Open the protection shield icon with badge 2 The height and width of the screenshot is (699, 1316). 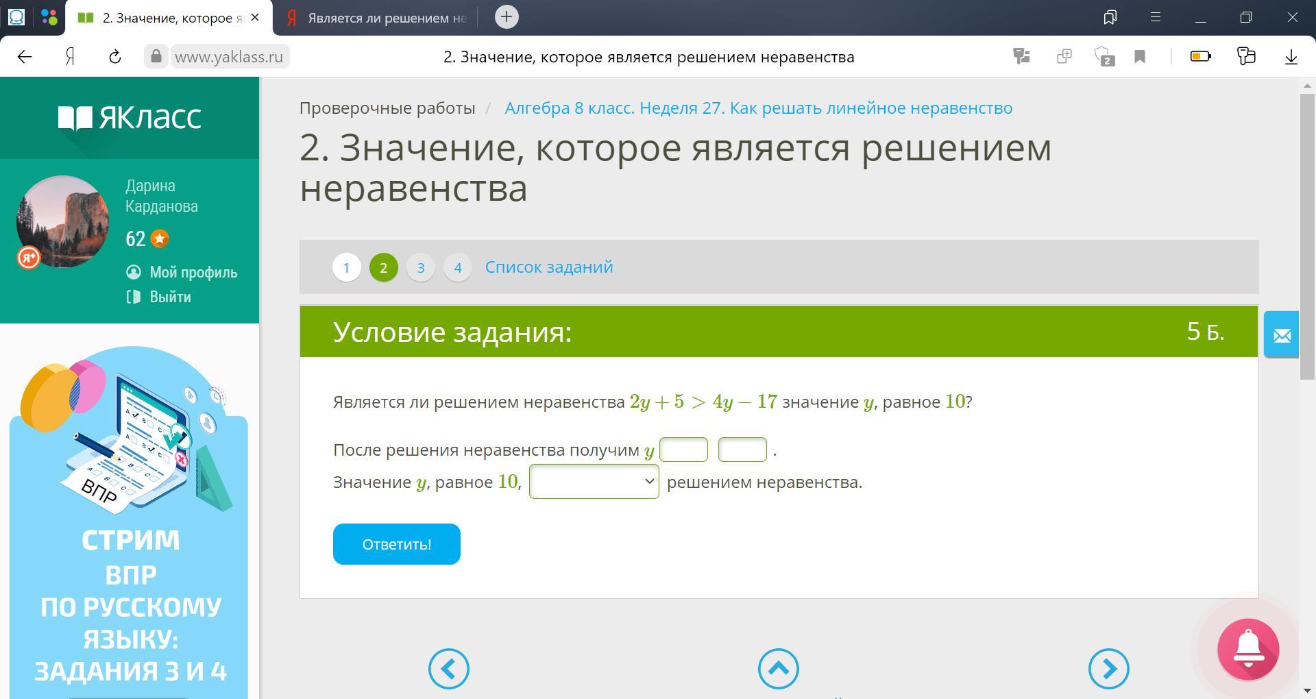coord(1105,56)
